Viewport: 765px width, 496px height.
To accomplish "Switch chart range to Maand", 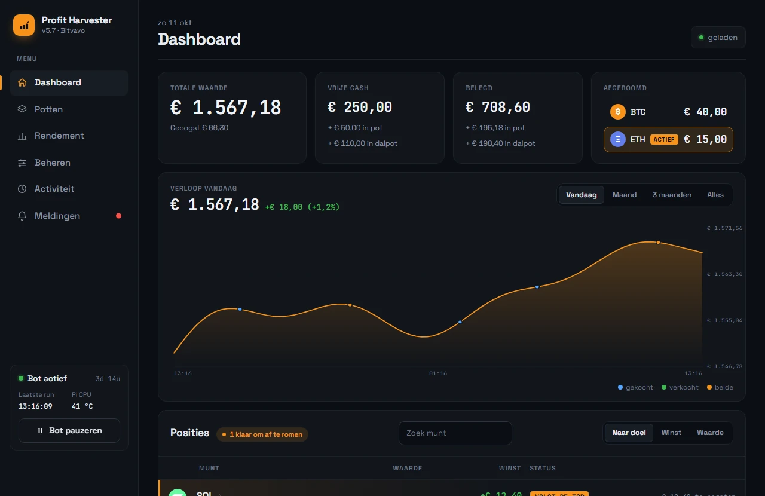I will pyautogui.click(x=625, y=195).
